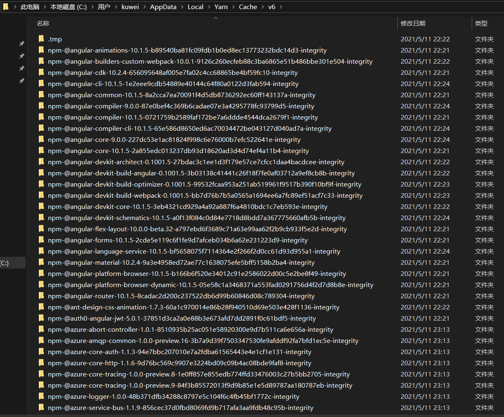This screenshot has width=504, height=417.
Task: Expand chevron after AppData in address bar
Action: [x=182, y=7]
